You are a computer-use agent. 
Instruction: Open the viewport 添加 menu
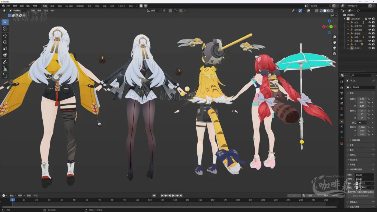46,11
